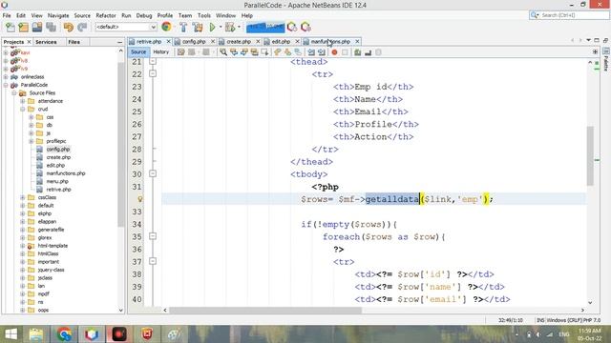Click the New File toolbar icon
The width and height of the screenshot is (611, 343).
pos(11,27)
